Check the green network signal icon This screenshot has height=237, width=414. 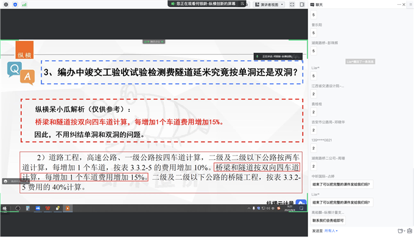click(24, 4)
